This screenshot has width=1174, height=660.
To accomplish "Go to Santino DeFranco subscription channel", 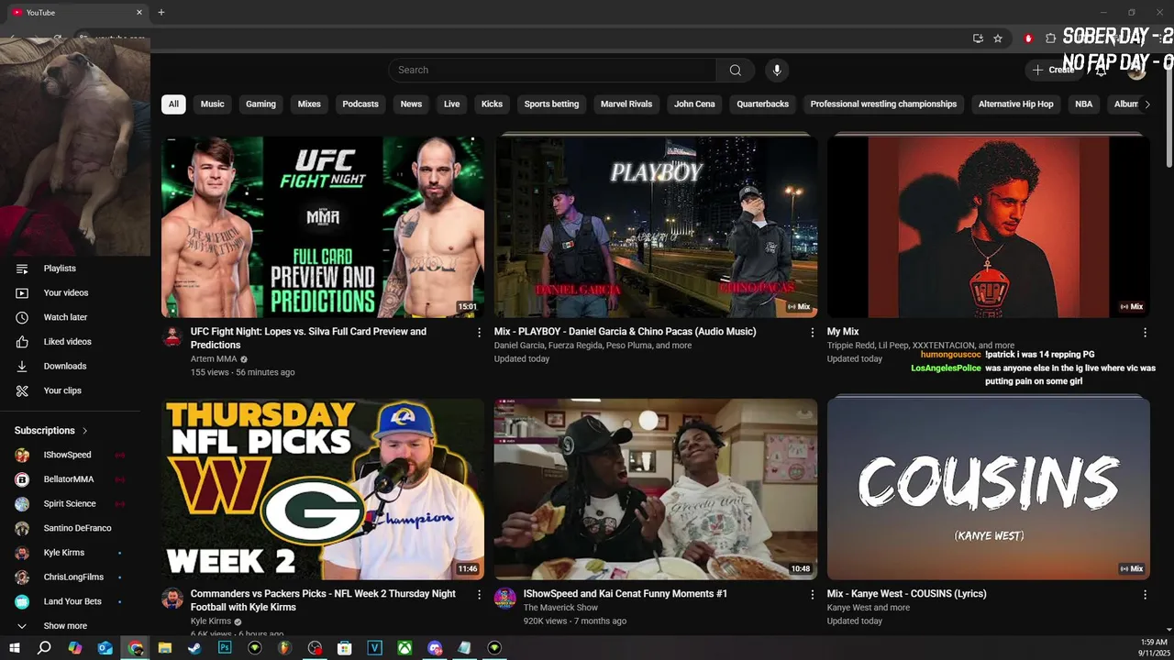I will 76,528.
